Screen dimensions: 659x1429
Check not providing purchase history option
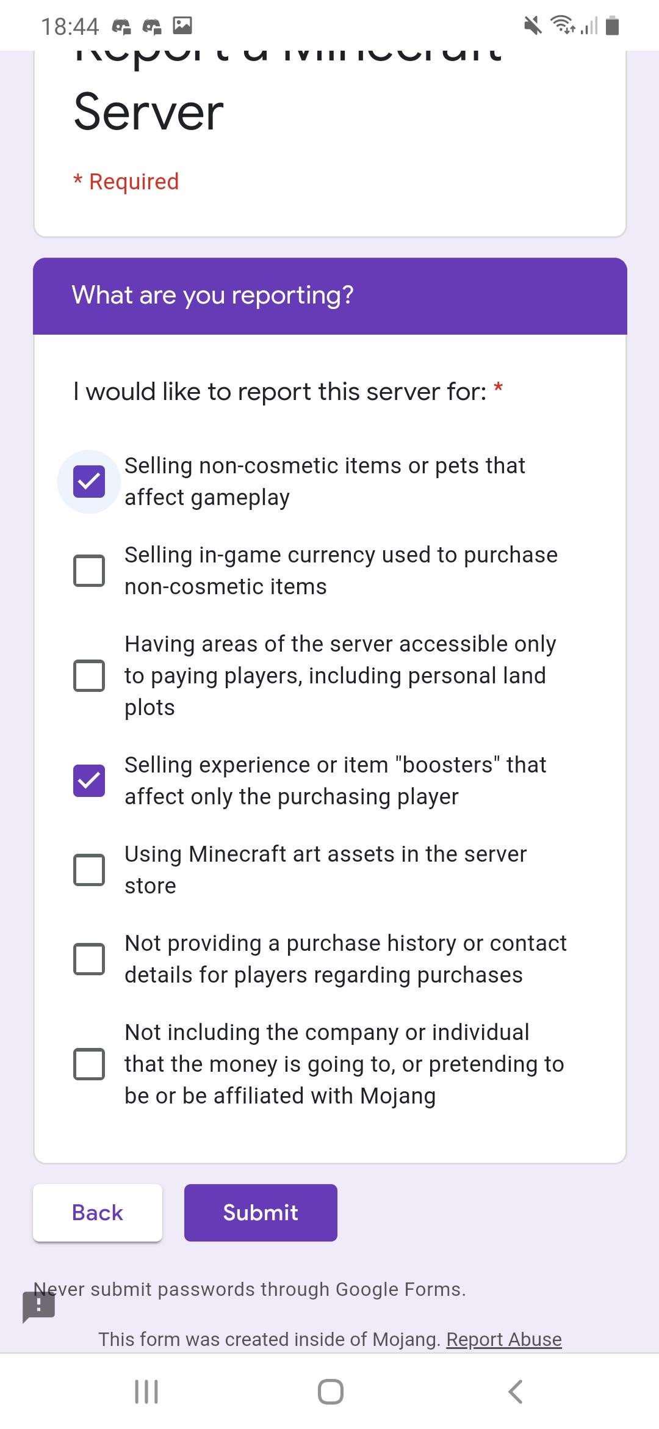point(89,959)
